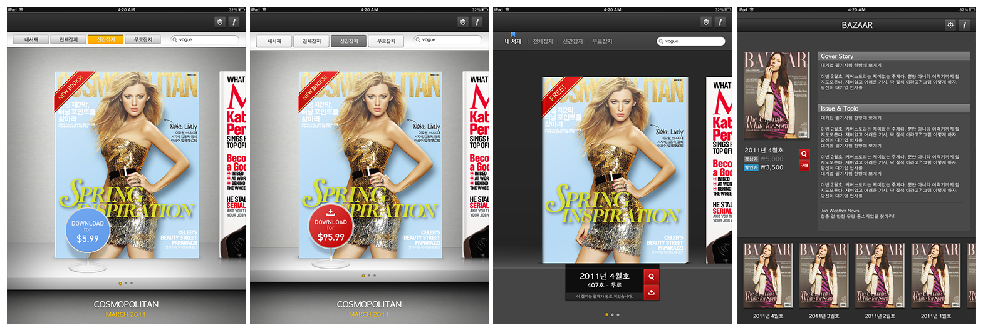
Task: Click the Job Weather News entry
Action: 858,214
